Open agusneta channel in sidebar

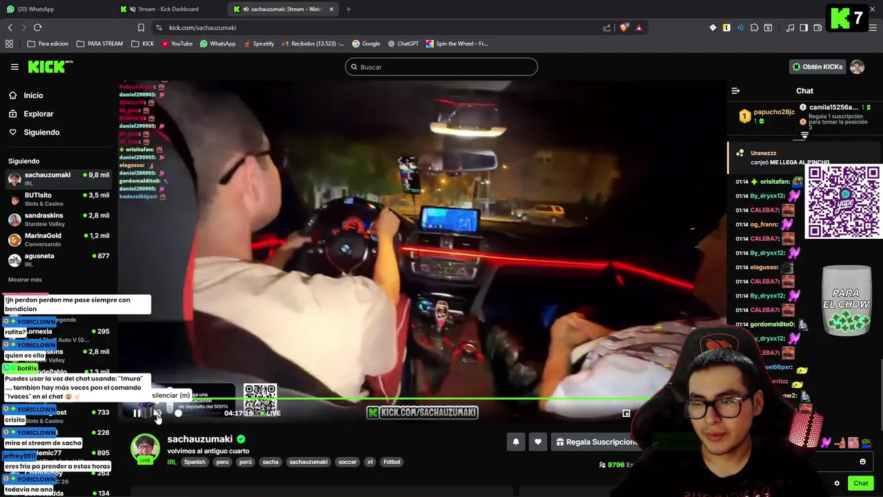[x=59, y=260]
